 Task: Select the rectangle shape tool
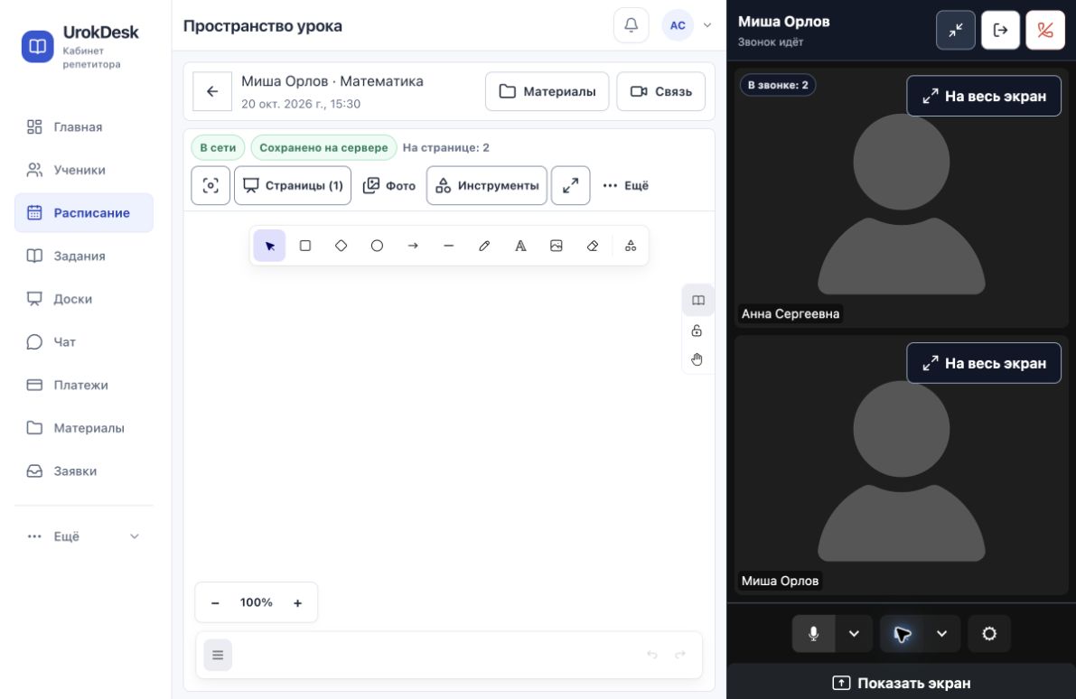click(305, 246)
